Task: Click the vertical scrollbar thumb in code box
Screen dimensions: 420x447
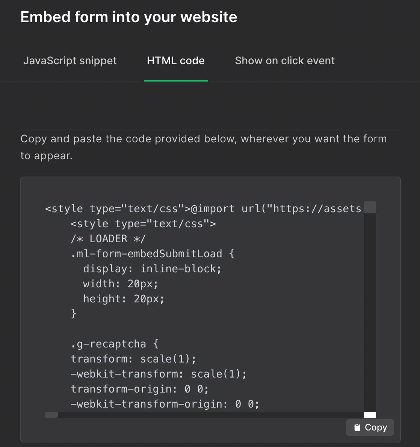Action: pyautogui.click(x=370, y=207)
